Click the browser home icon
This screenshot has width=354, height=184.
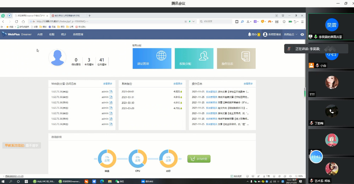pyautogui.click(x=23, y=22)
